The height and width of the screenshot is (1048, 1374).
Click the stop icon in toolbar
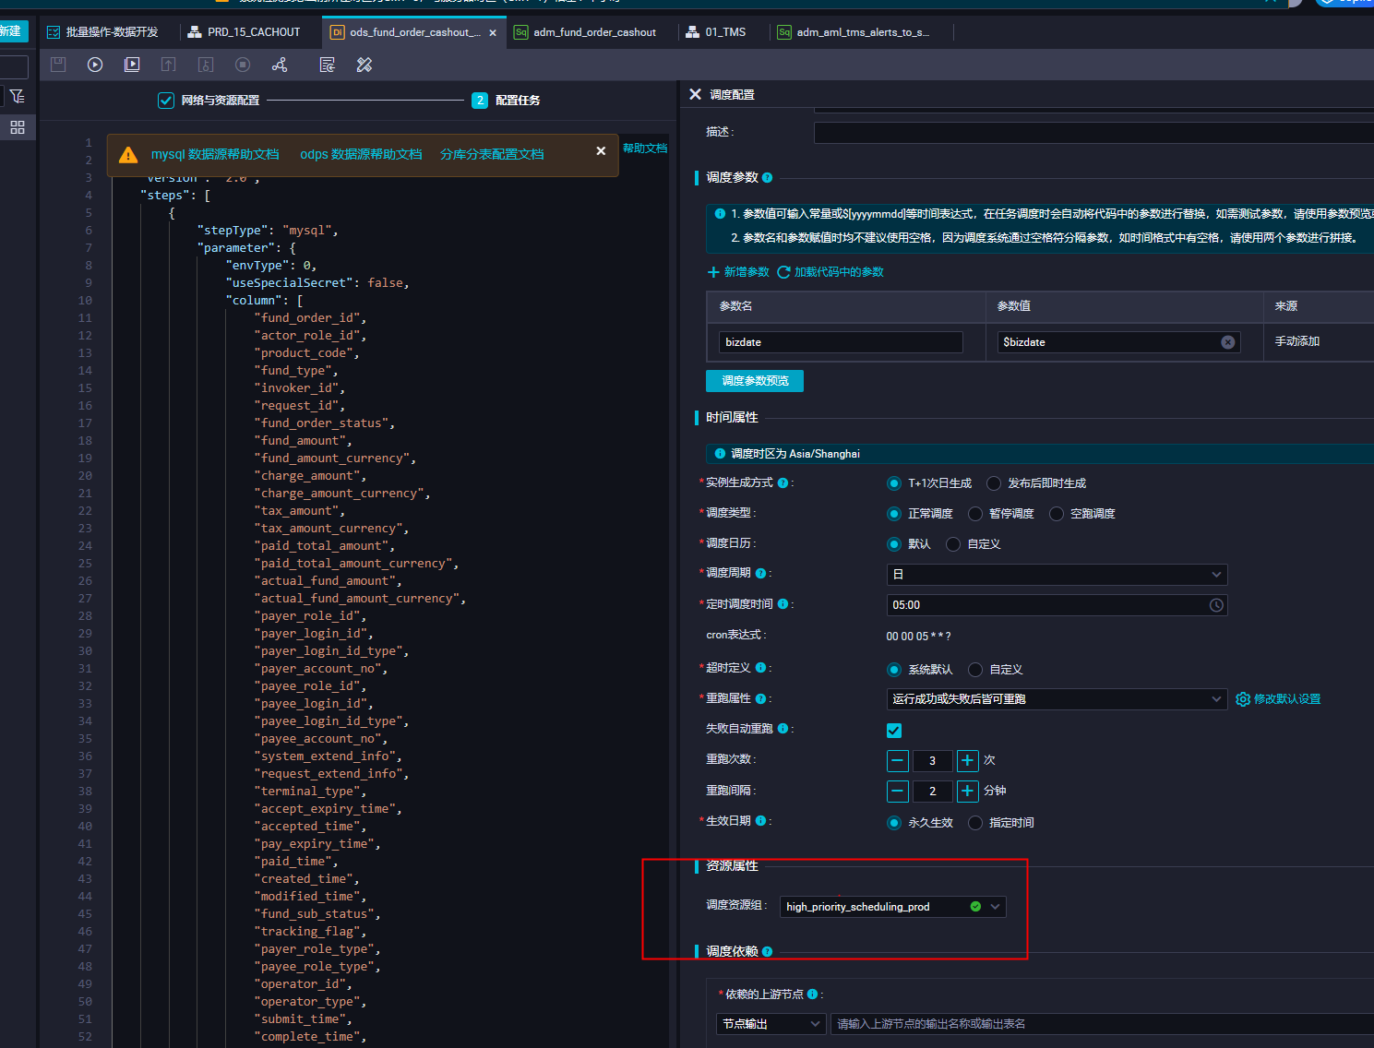point(243,65)
